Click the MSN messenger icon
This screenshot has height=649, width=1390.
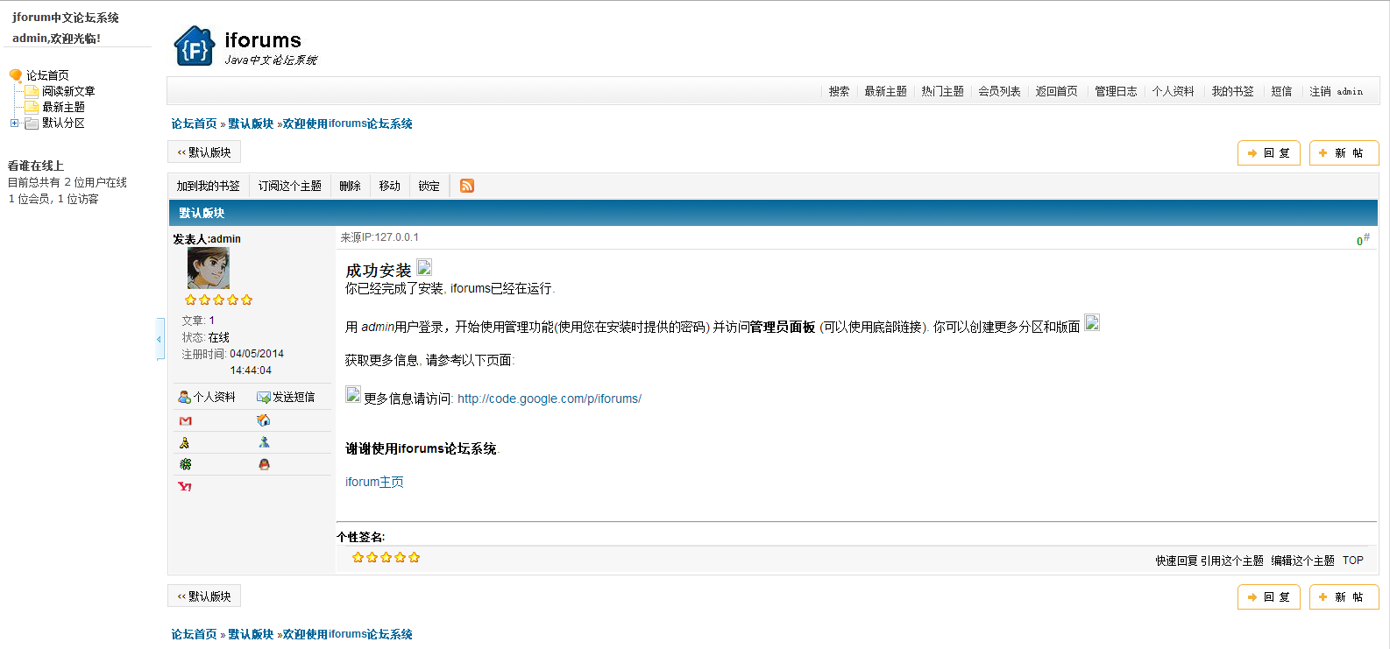264,442
